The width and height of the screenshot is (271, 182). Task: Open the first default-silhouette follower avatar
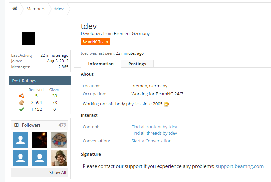click(20, 140)
